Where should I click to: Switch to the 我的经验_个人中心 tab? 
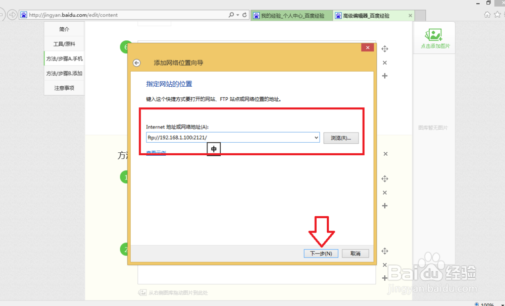[291, 15]
